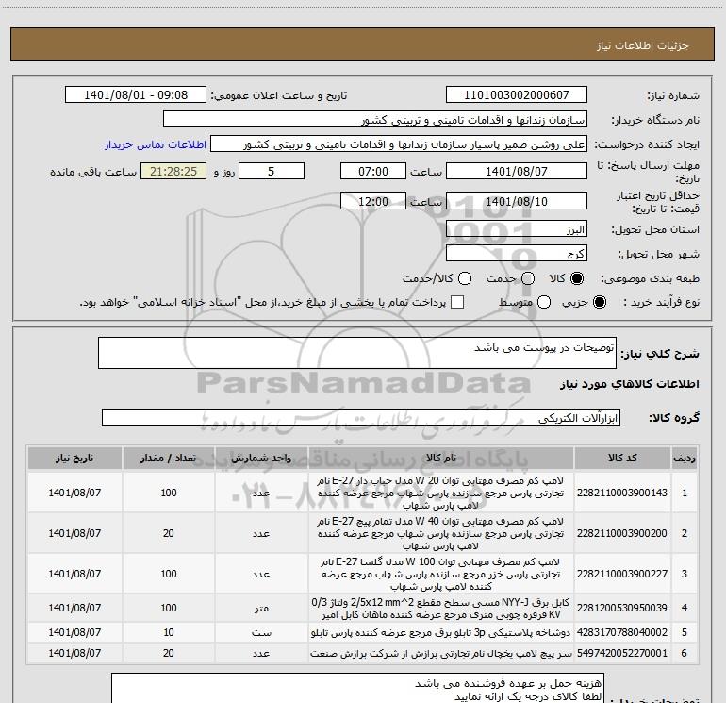The height and width of the screenshot is (703, 726).
Task: Click the 20 W lamp product name in row 1
Action: pyautogui.click(x=441, y=493)
